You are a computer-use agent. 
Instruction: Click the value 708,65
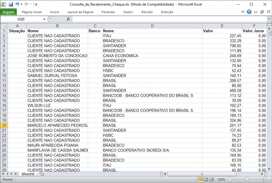point(222,46)
